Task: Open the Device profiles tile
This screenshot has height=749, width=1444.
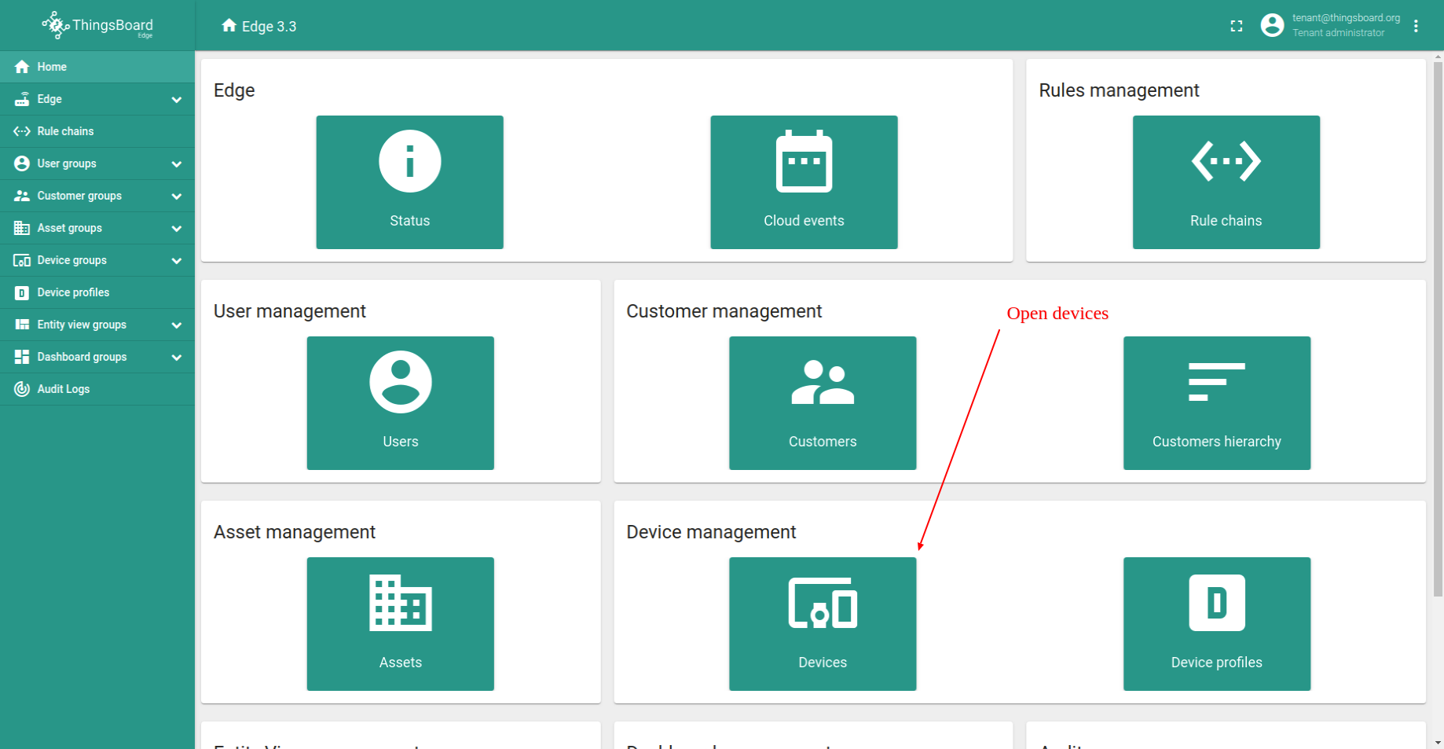Action: click(x=1216, y=624)
